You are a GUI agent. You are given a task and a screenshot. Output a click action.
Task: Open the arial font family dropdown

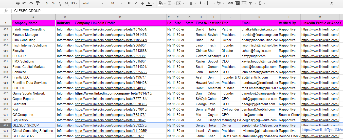[93, 3]
